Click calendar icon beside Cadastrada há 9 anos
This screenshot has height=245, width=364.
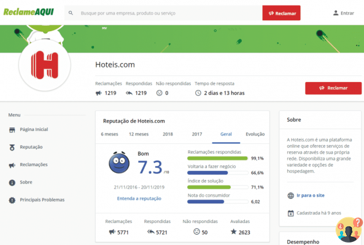pos(290,213)
